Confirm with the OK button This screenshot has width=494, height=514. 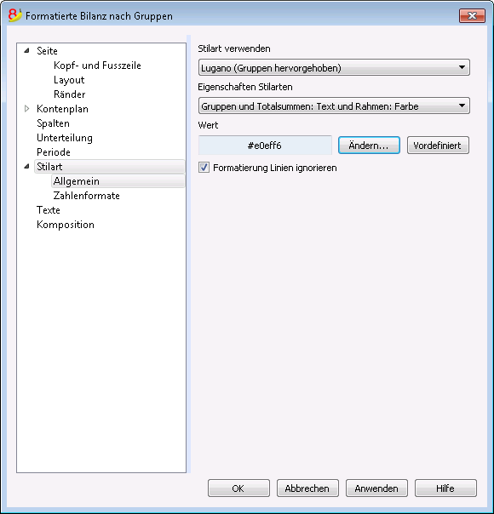click(x=238, y=488)
